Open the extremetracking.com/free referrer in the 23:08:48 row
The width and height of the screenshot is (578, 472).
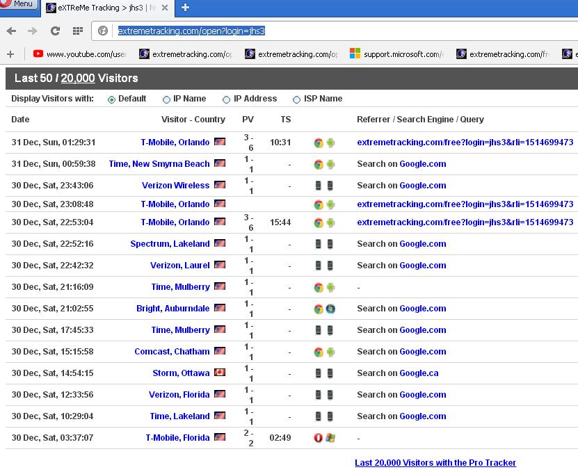465,204
